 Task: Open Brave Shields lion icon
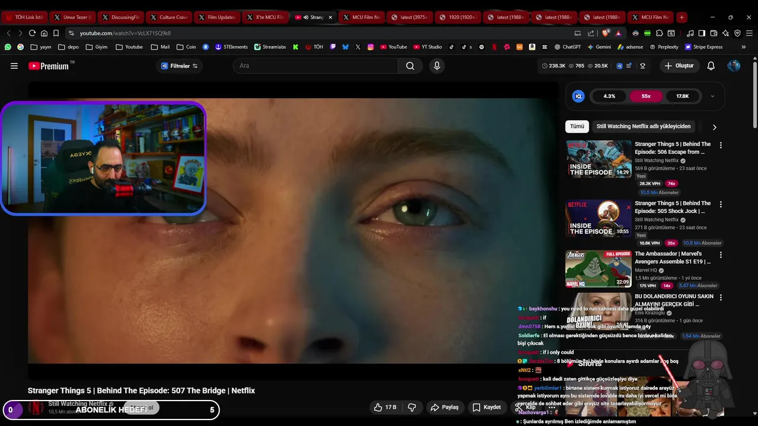click(606, 33)
